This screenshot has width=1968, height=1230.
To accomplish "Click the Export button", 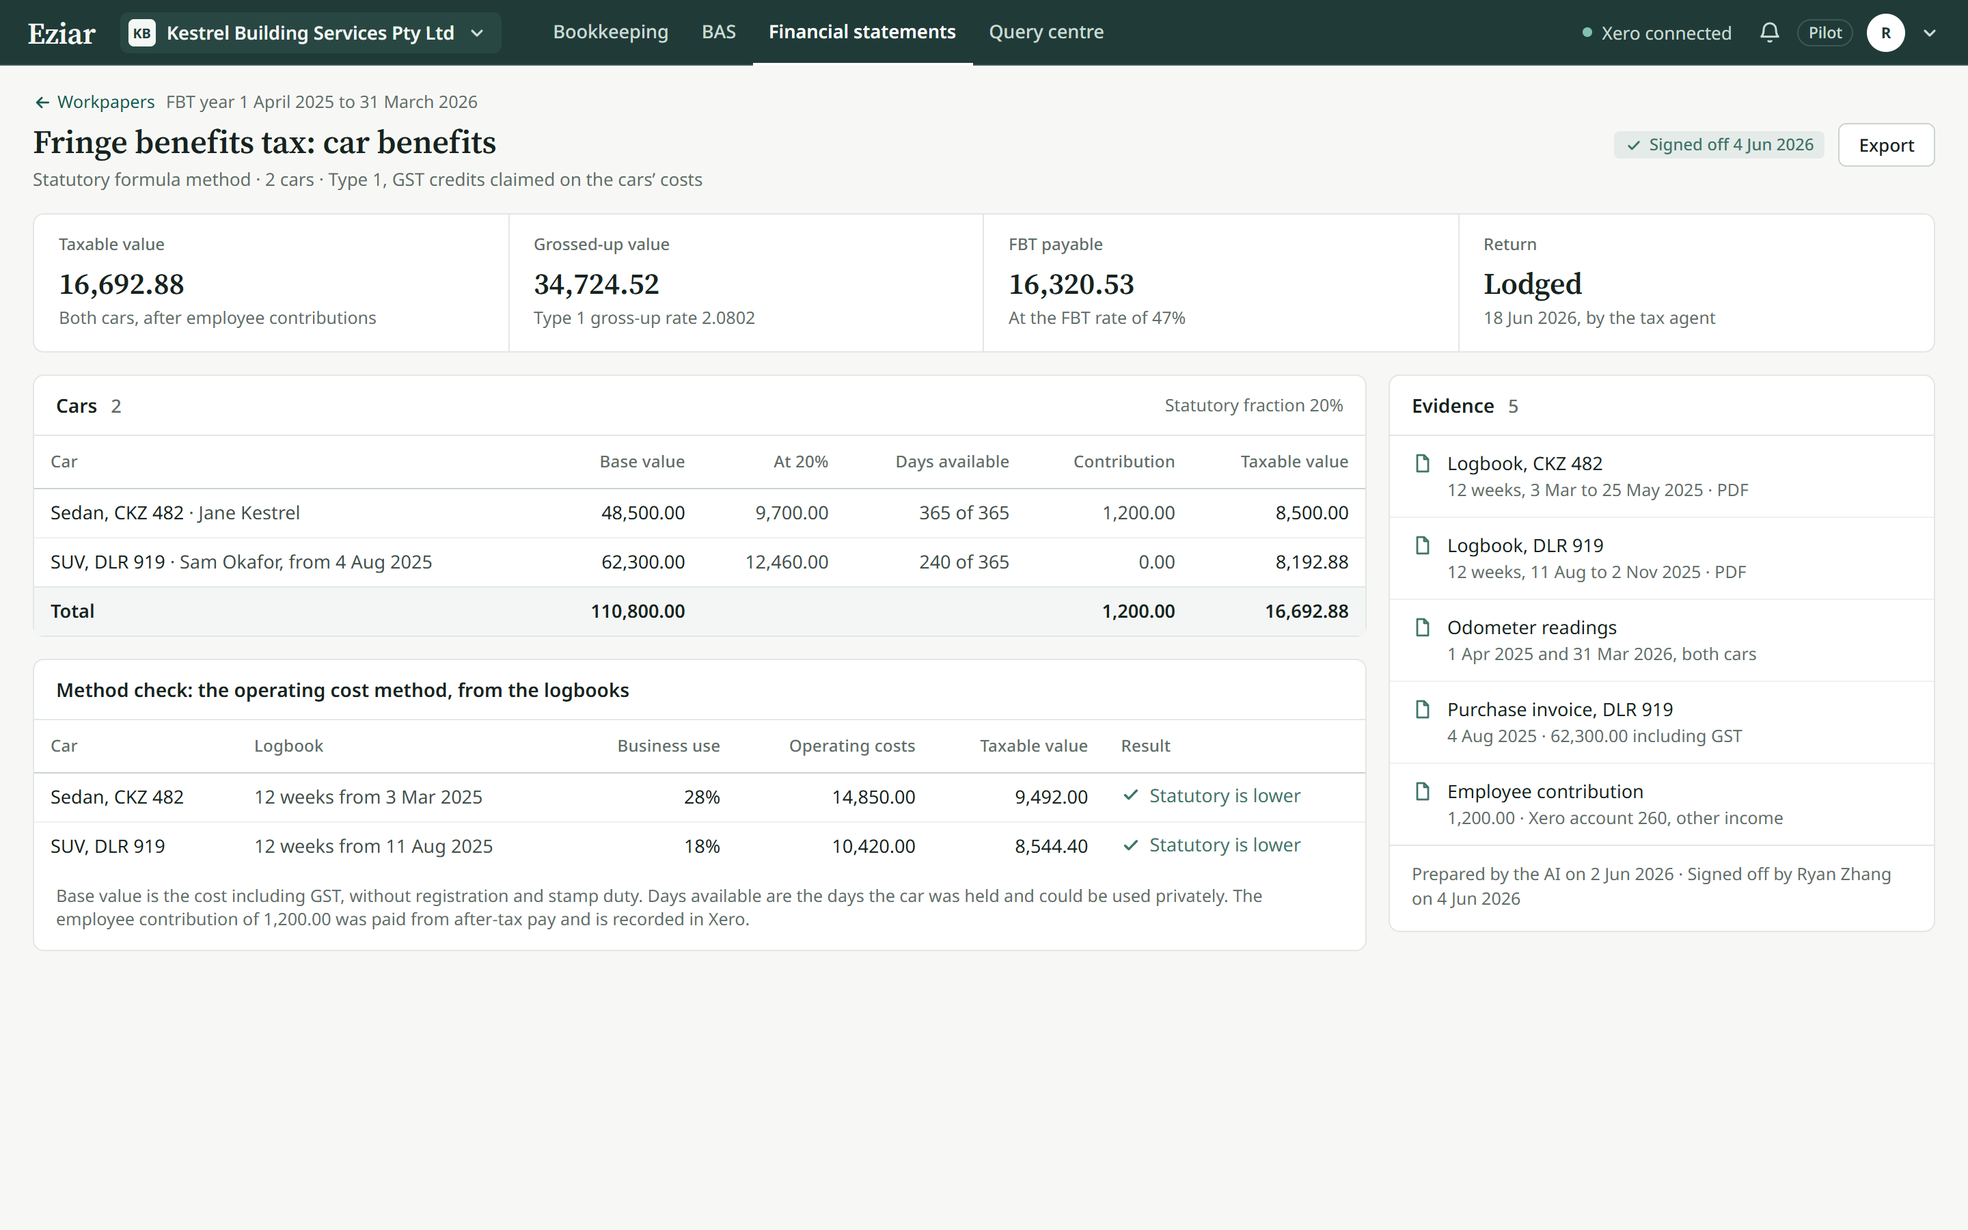I will pyautogui.click(x=1886, y=145).
